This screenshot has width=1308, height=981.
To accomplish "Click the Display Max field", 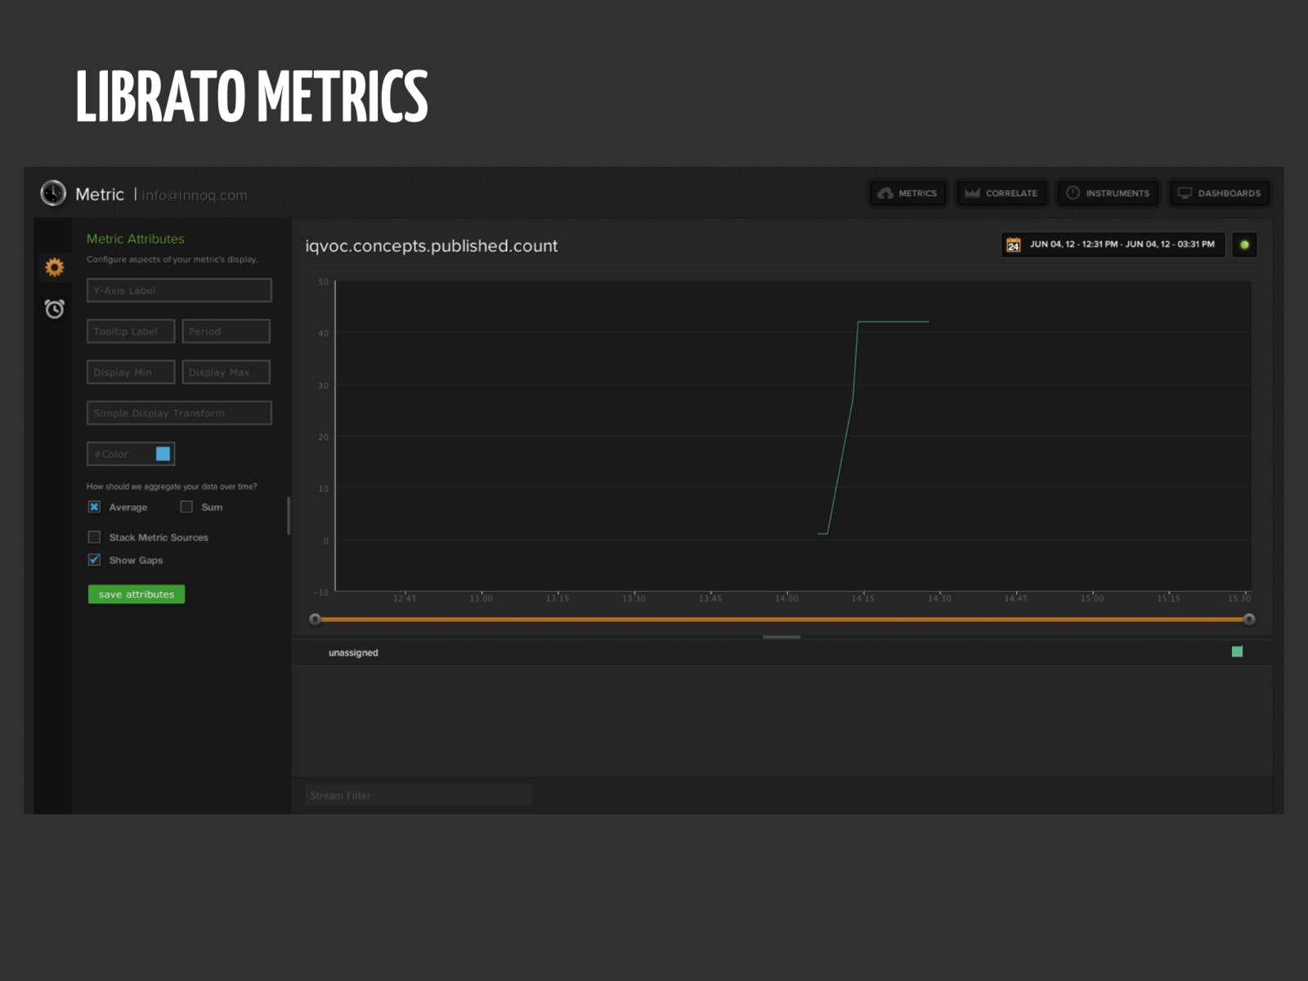I will pos(226,372).
